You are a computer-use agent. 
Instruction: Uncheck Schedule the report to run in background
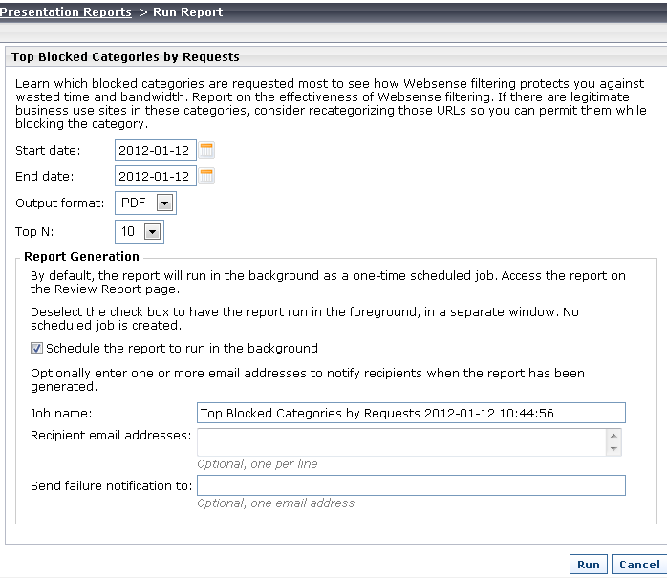(36, 349)
